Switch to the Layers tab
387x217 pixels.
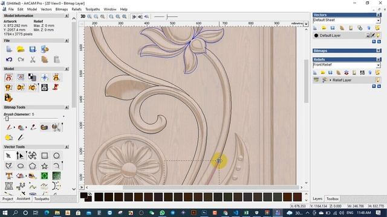pos(317,199)
